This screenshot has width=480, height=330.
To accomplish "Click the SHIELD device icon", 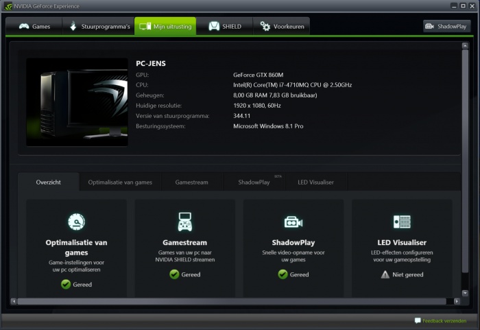I will tap(214, 26).
